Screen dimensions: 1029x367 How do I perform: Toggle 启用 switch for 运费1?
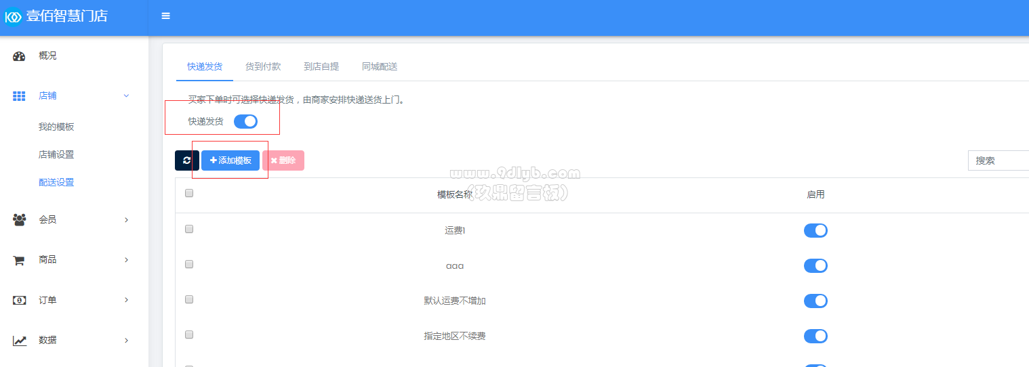[815, 230]
